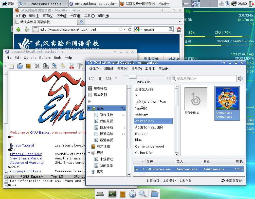This screenshot has width=255, height=199.
Task: Select the 未观看过 video playlist
Action: 106,159
